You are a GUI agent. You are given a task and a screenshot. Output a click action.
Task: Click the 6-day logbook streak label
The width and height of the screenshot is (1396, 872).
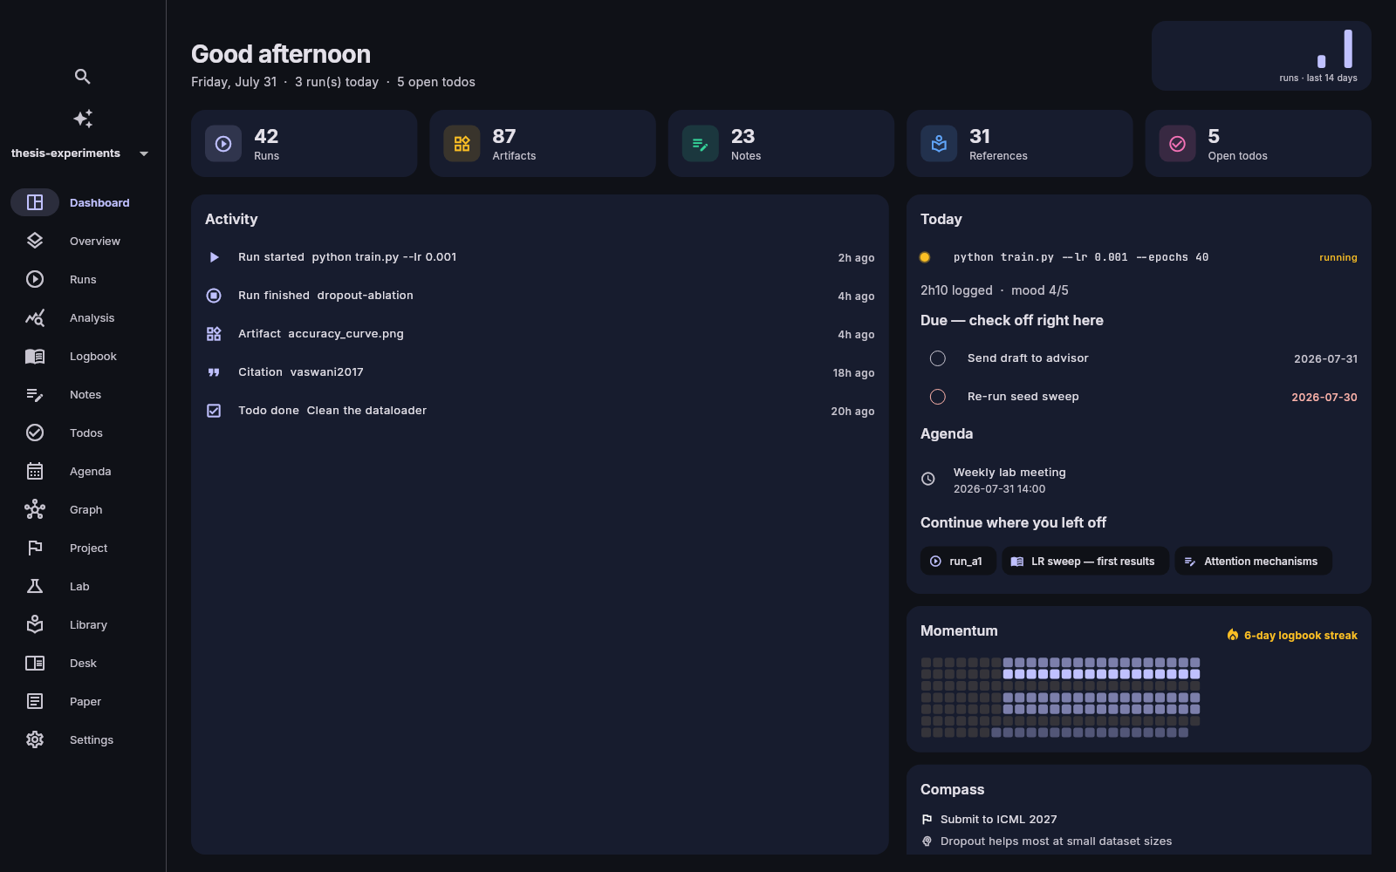pos(1300,636)
